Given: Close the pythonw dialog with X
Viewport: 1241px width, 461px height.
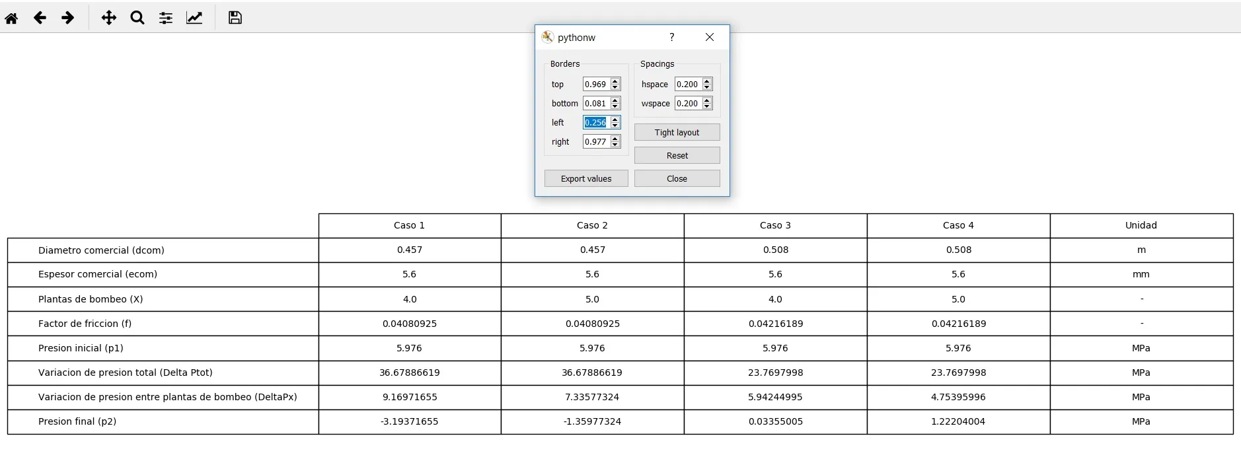Looking at the screenshot, I should click(x=710, y=37).
